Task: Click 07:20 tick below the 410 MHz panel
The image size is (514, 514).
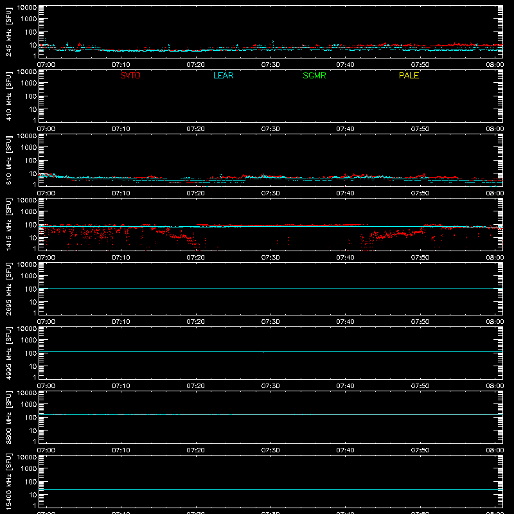Action: [x=196, y=129]
